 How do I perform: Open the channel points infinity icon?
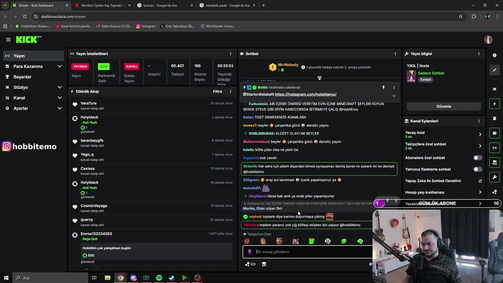[250, 264]
